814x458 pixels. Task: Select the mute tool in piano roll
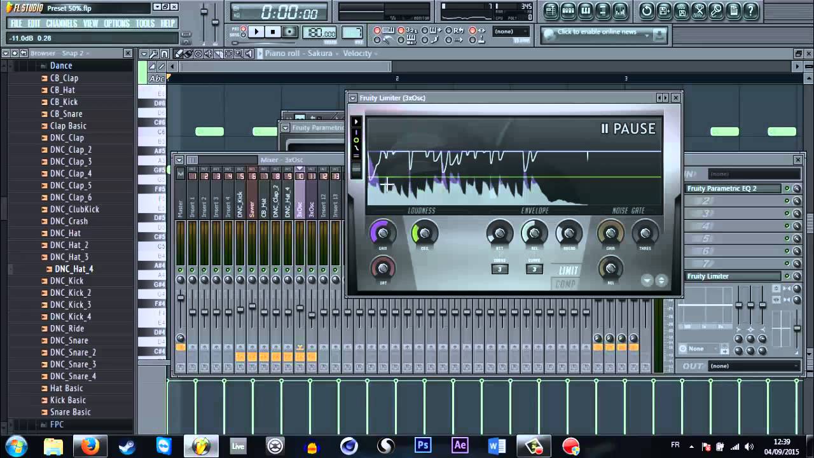click(x=209, y=53)
